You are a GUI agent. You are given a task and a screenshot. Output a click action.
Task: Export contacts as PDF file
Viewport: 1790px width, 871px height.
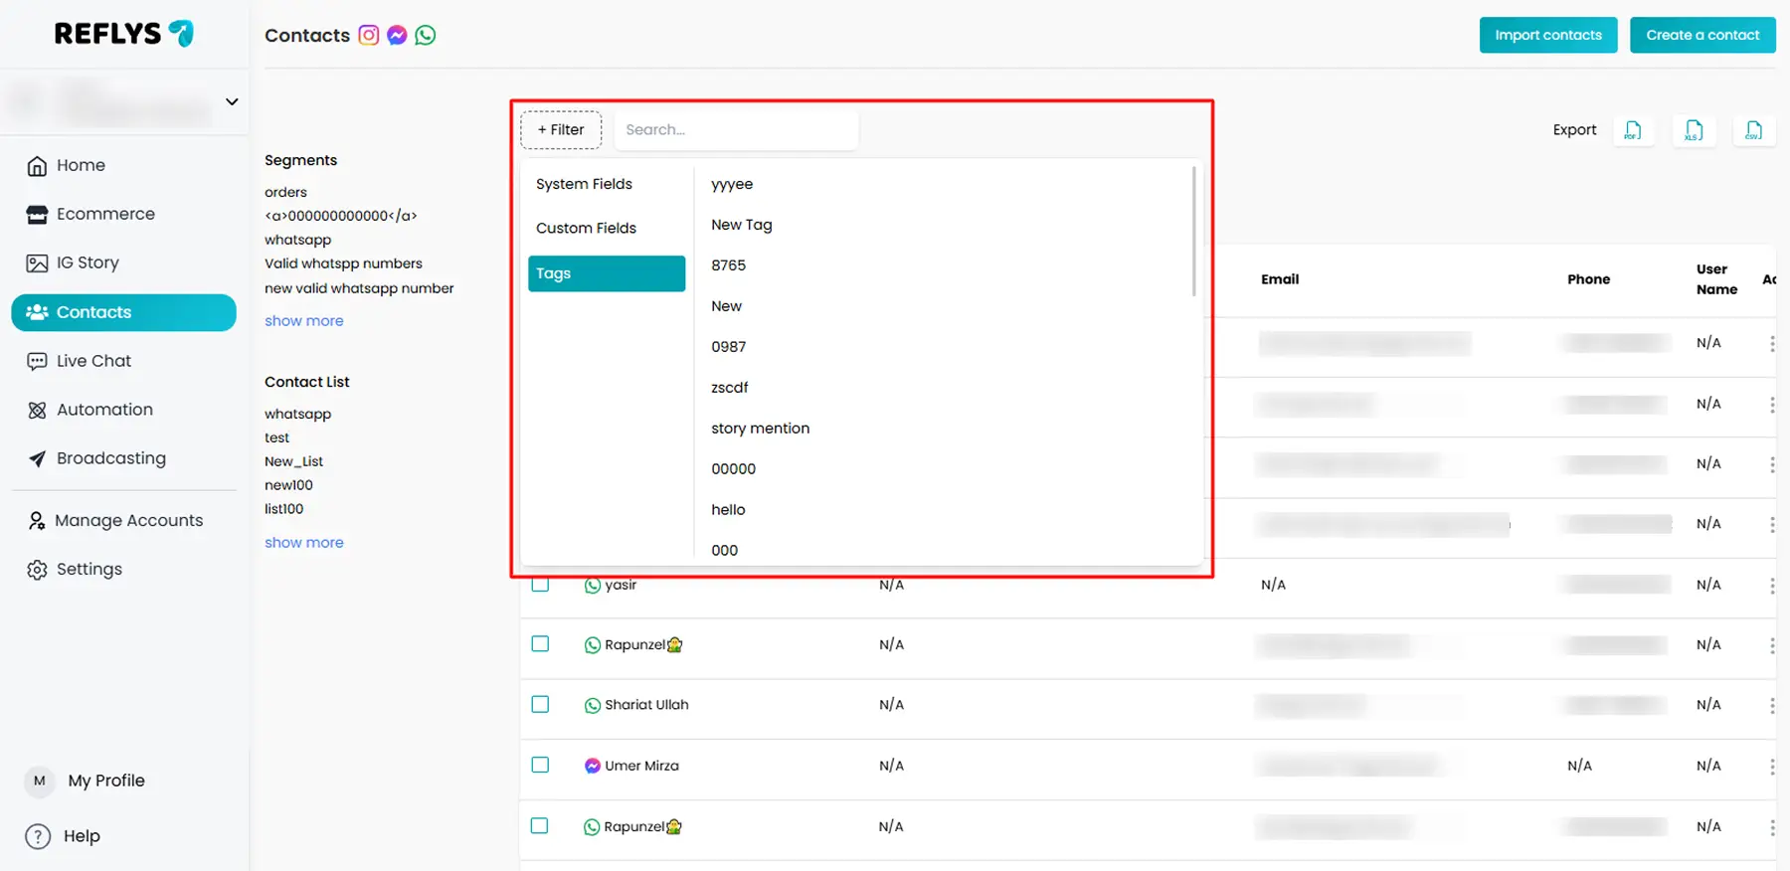[1633, 130]
